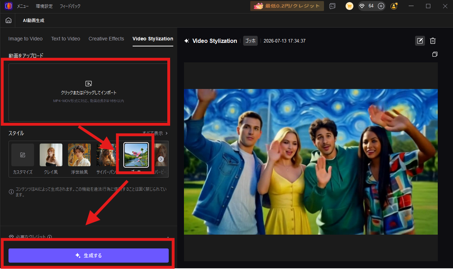Open the user account avatar icon
Image resolution: width=453 pixels, height=269 pixels.
pyautogui.click(x=394, y=6)
